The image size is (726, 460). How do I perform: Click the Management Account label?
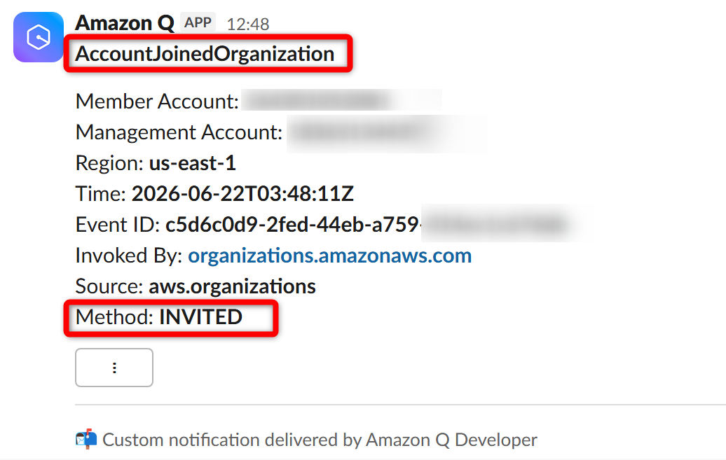pyautogui.click(x=179, y=132)
